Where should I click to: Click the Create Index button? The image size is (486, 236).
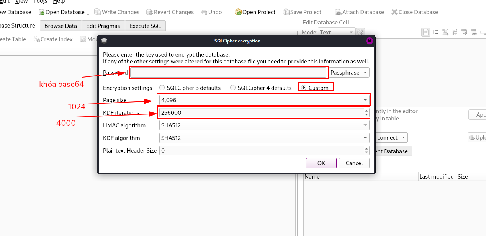pos(53,39)
